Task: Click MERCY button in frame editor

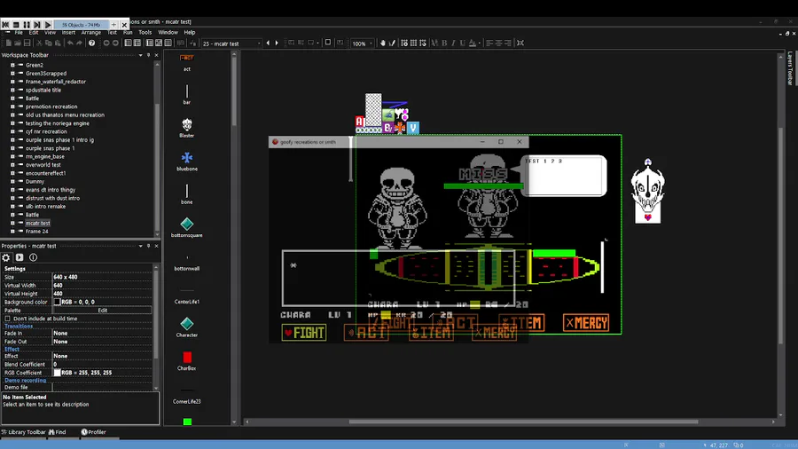Action: [586, 323]
